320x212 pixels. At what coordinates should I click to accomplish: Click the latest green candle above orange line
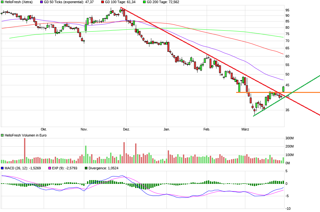click(x=283, y=89)
